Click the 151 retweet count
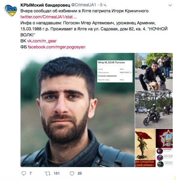This screenshot has height=180, width=176. [57, 173]
